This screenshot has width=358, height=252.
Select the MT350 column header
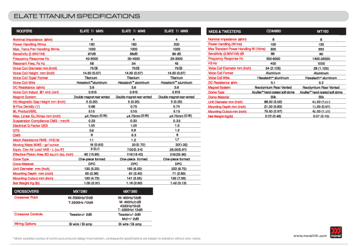coord(323,31)
